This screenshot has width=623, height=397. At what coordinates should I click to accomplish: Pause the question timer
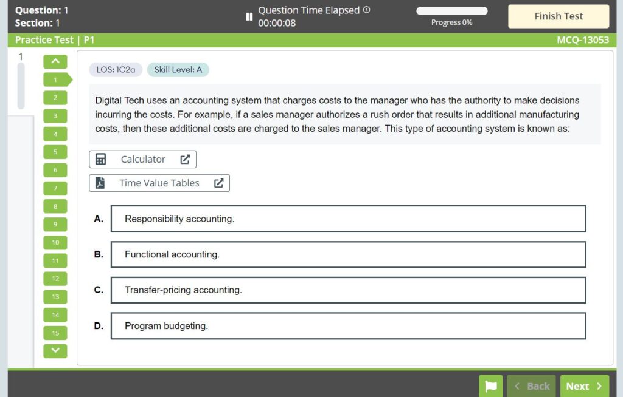click(249, 17)
